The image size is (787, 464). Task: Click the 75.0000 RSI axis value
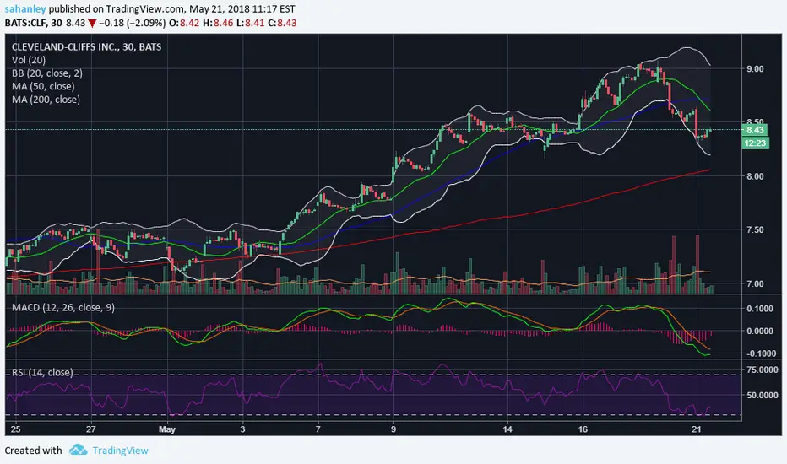pyautogui.click(x=762, y=370)
